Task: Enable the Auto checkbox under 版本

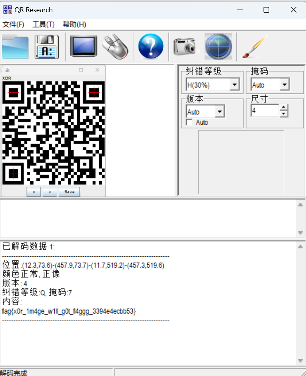Action: [189, 122]
